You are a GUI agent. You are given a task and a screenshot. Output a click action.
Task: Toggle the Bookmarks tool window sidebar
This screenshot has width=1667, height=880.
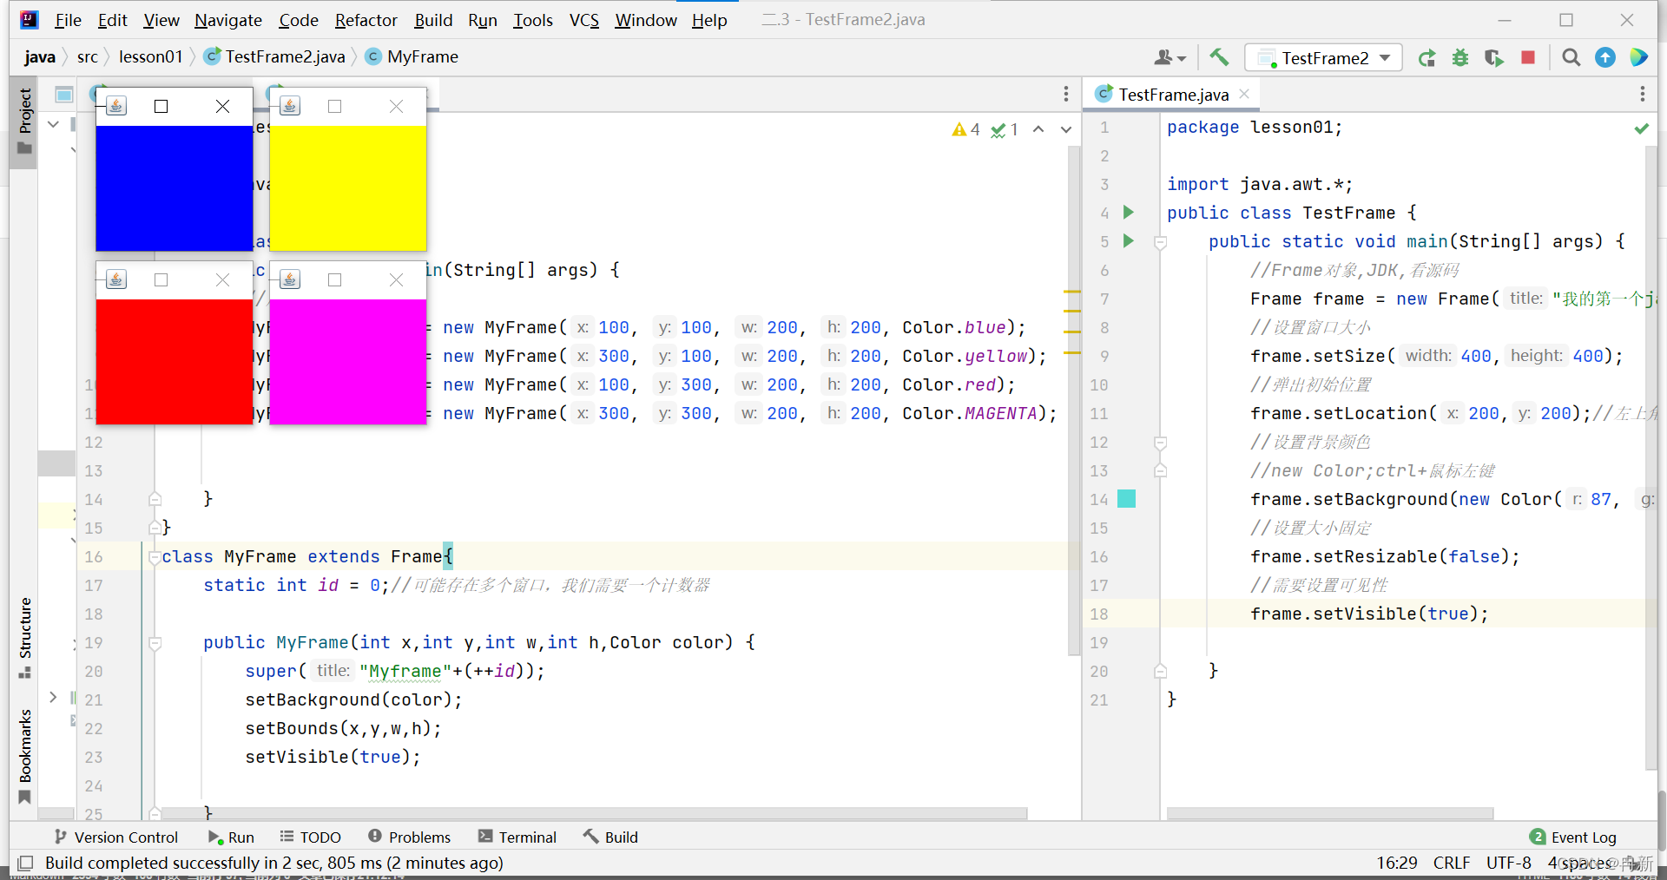point(24,756)
